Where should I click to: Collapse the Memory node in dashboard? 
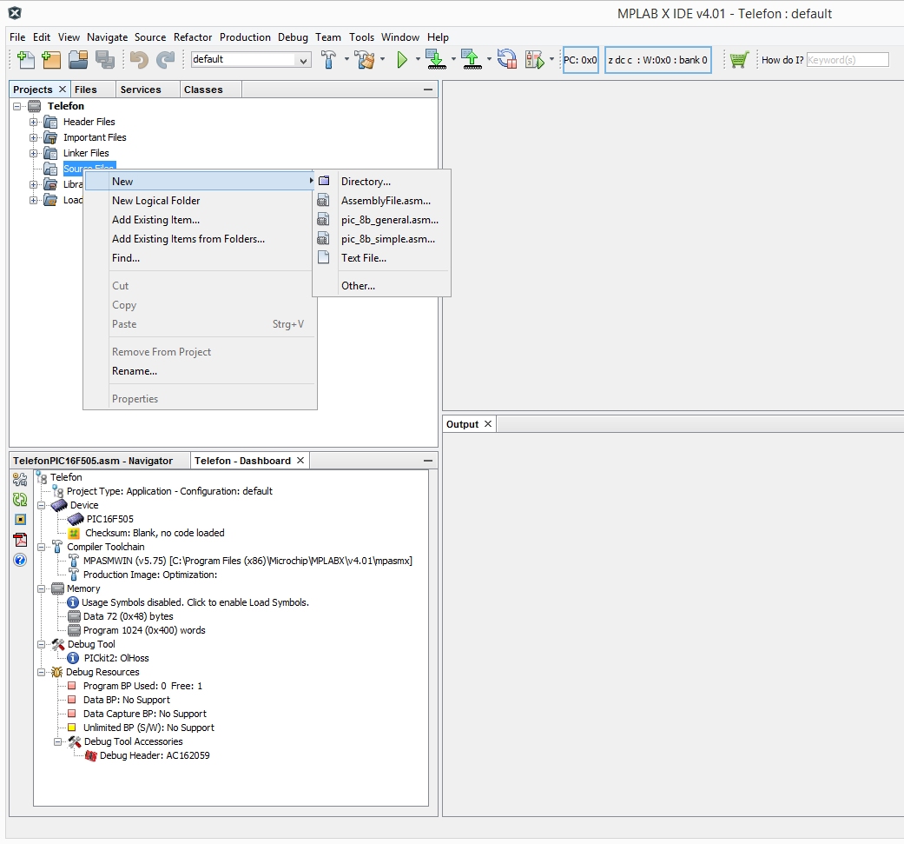click(42, 588)
